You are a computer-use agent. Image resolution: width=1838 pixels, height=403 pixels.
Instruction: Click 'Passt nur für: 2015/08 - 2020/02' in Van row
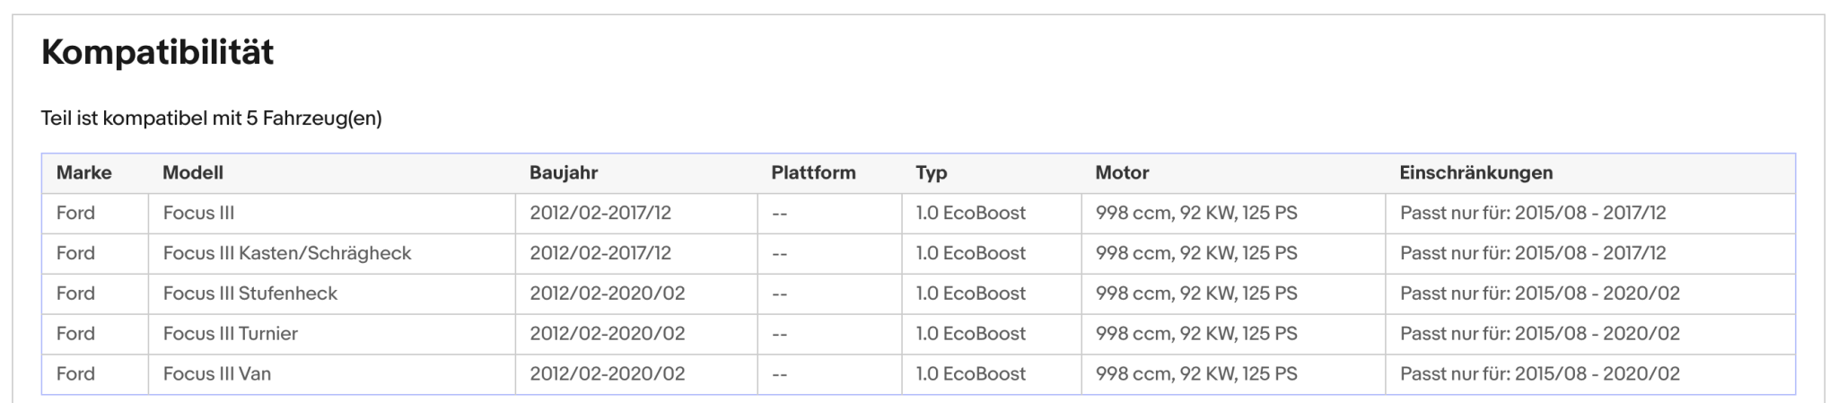click(1540, 374)
